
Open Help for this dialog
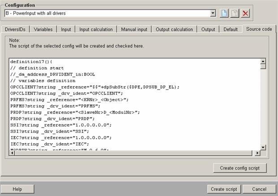[x=17, y=189]
